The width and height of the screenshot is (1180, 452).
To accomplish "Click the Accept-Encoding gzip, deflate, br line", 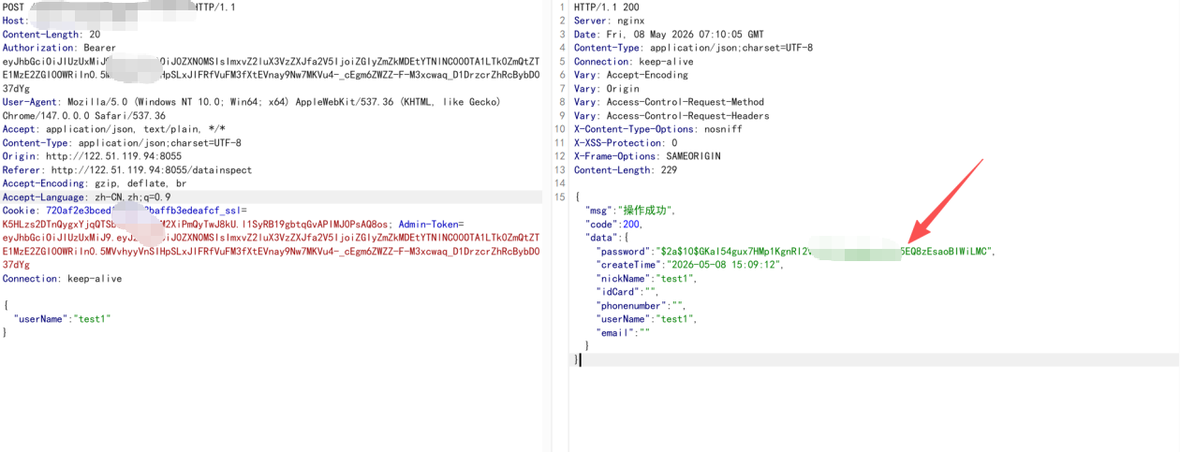I will coord(95,183).
